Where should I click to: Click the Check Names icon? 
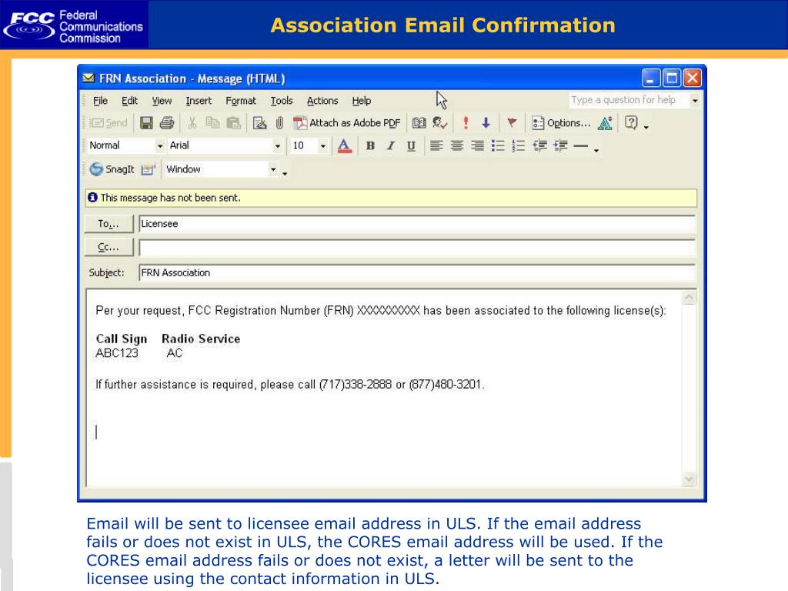(439, 122)
